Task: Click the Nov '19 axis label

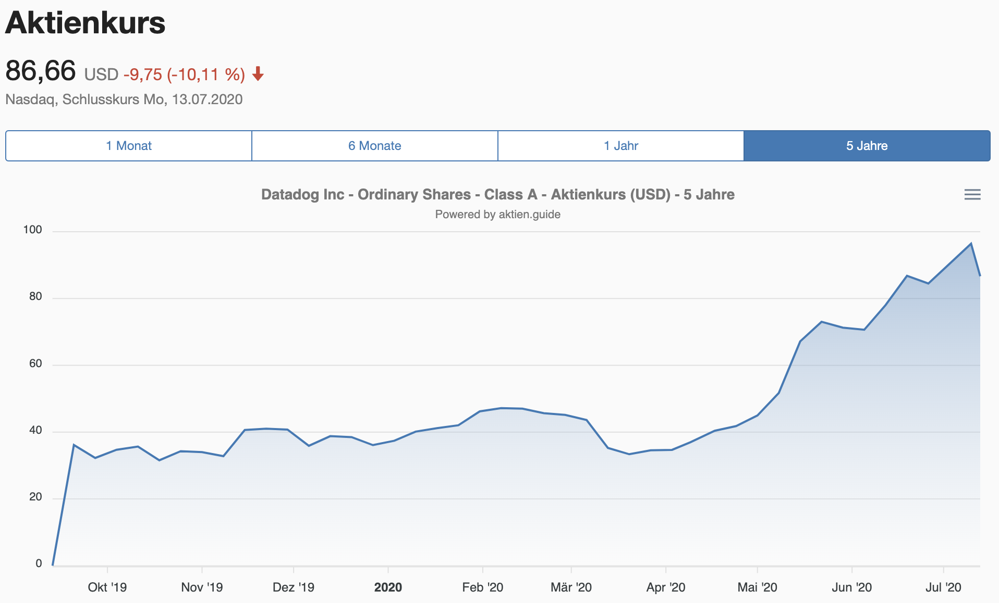Action: [202, 587]
